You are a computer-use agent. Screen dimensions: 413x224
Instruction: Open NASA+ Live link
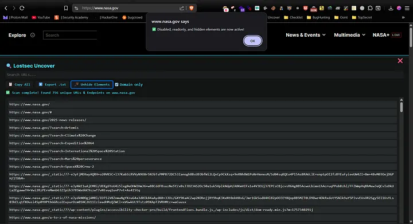coord(387,35)
